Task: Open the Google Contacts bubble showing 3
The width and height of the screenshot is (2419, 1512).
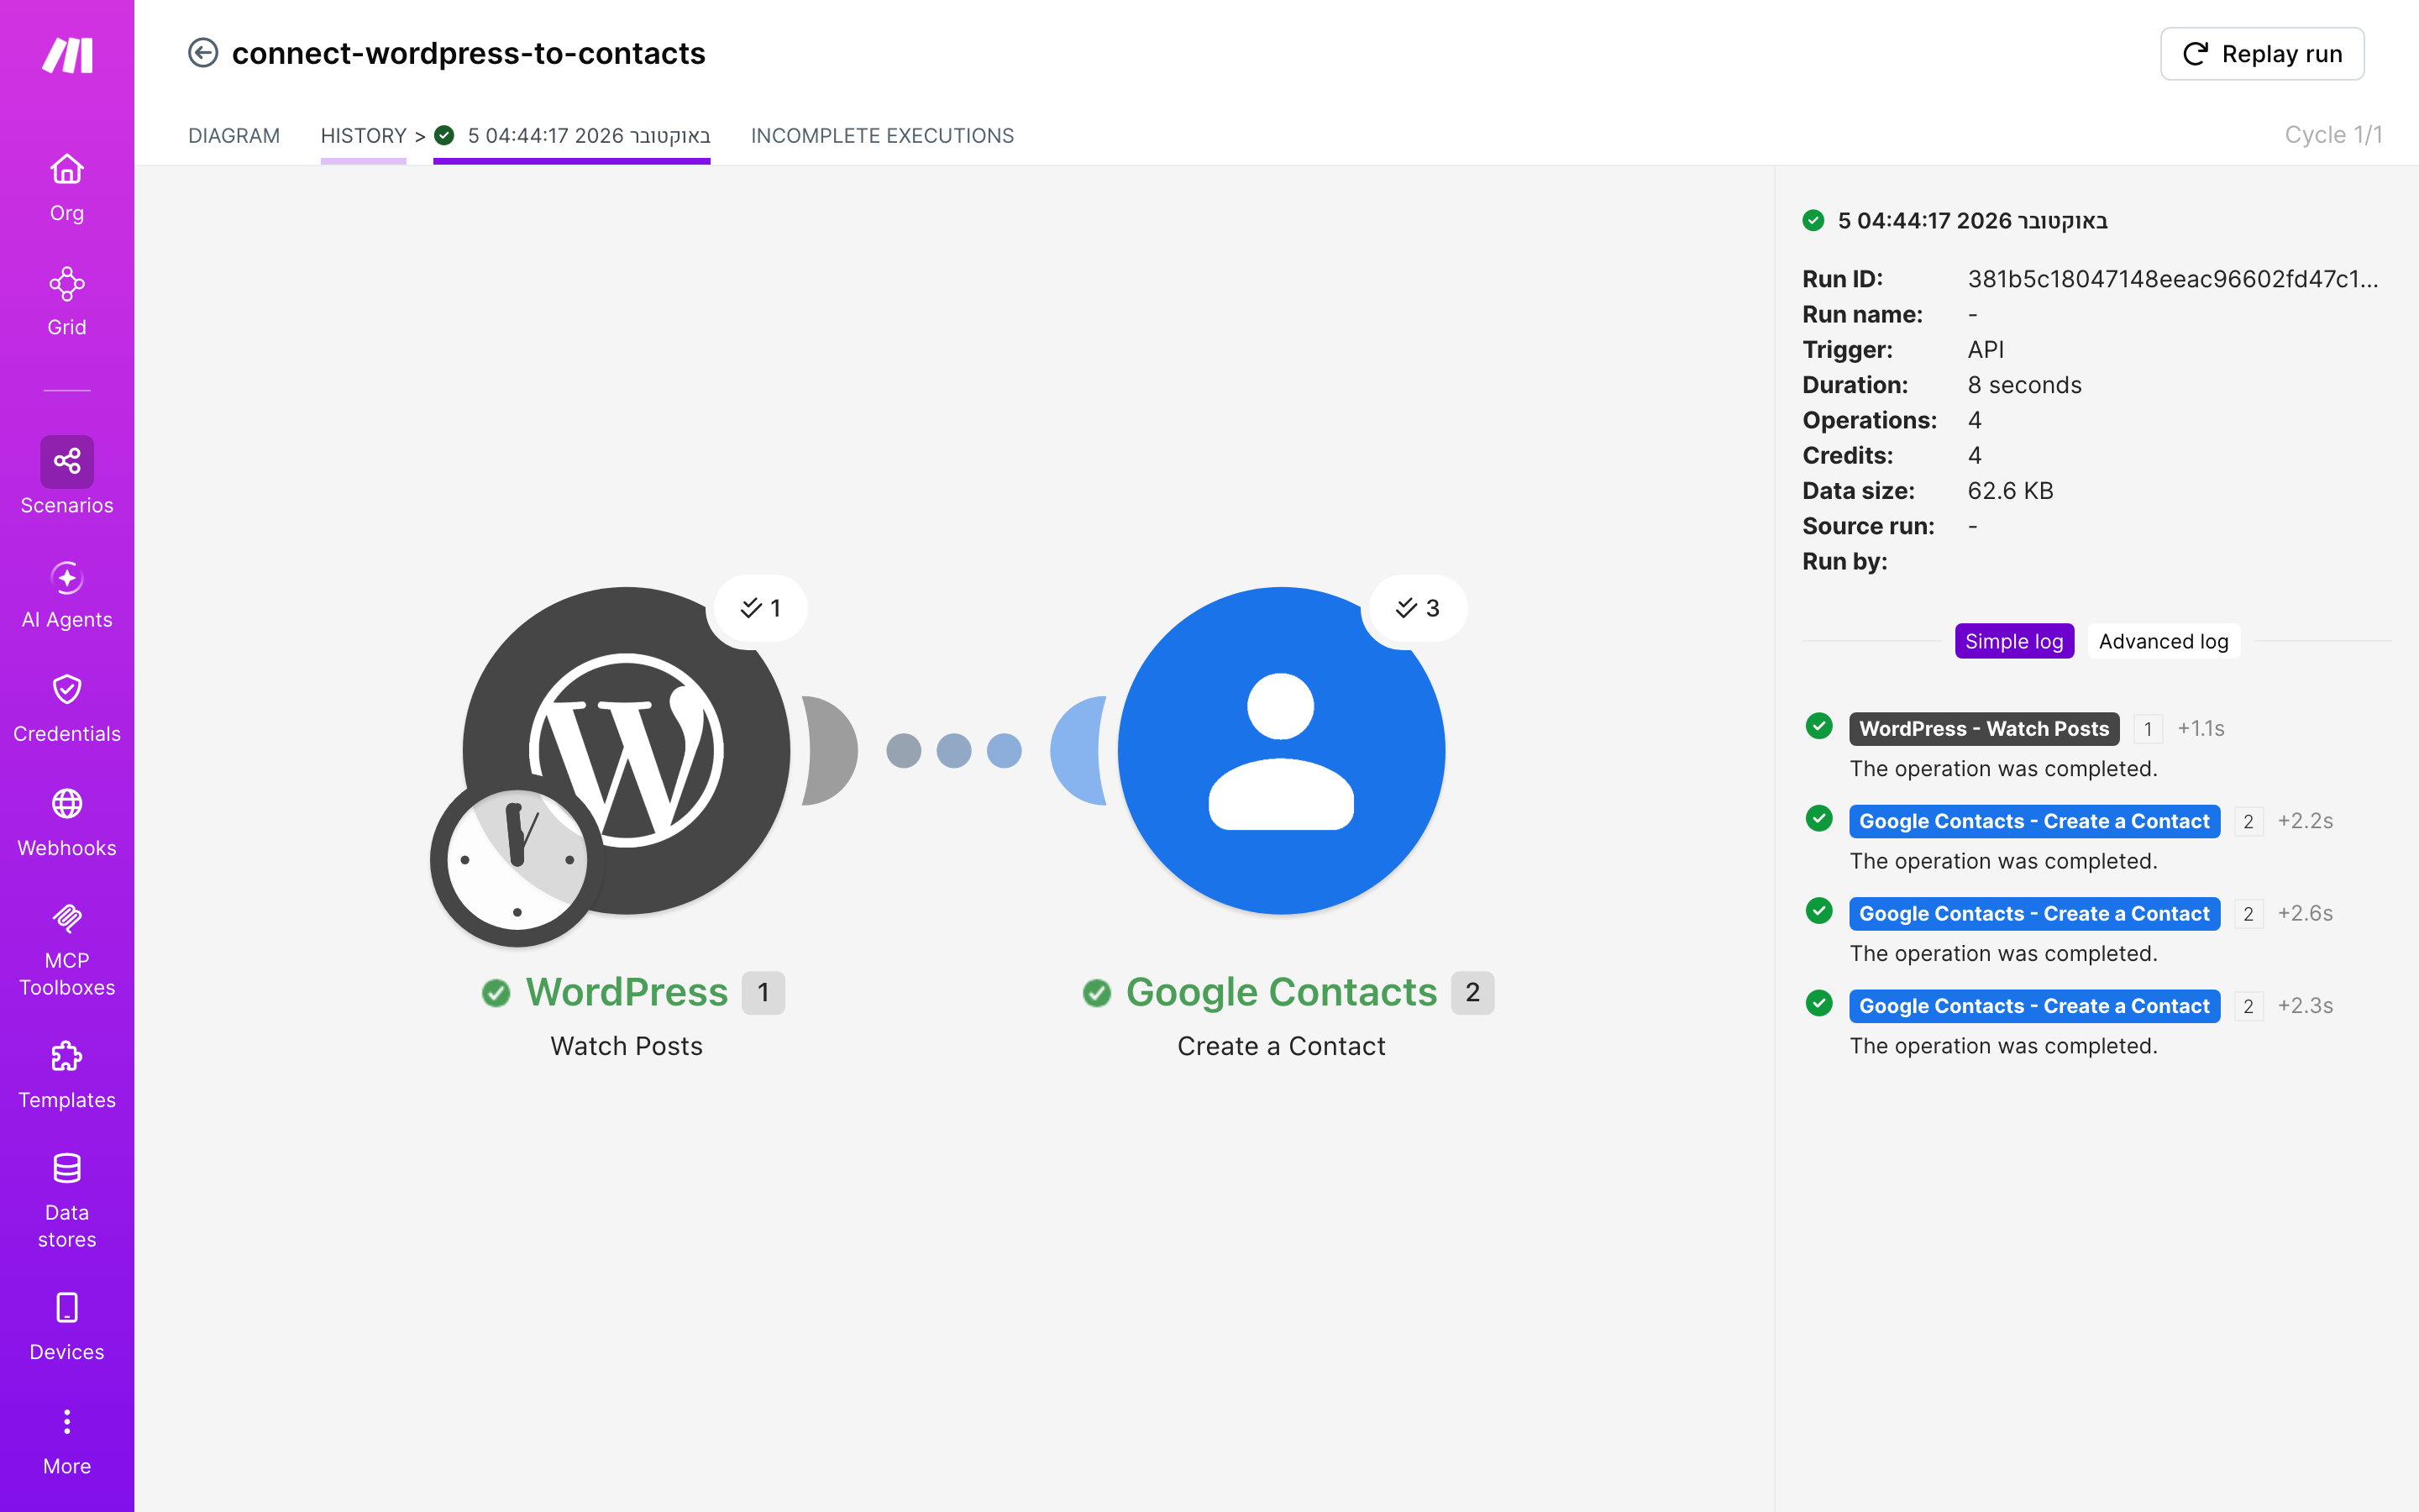Action: [1418, 608]
